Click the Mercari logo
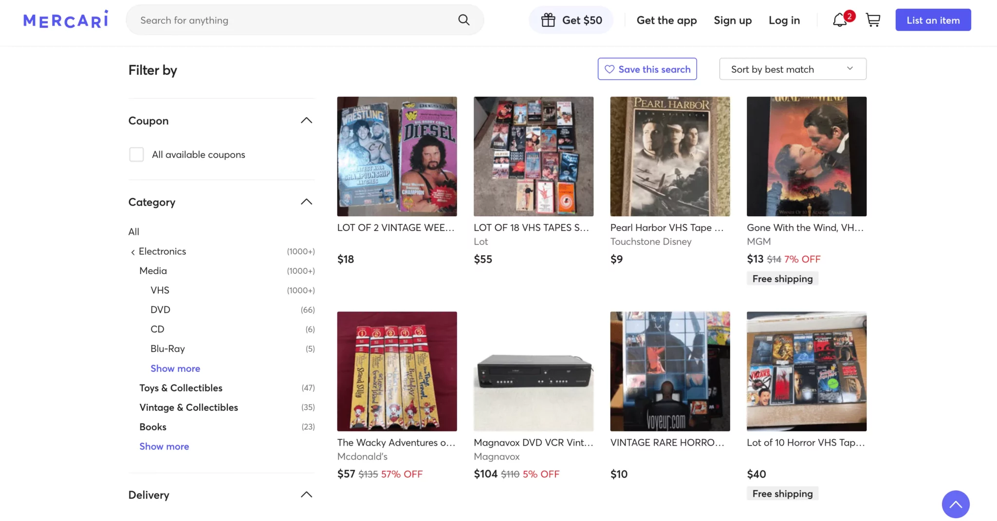The image size is (997, 521). (66, 19)
